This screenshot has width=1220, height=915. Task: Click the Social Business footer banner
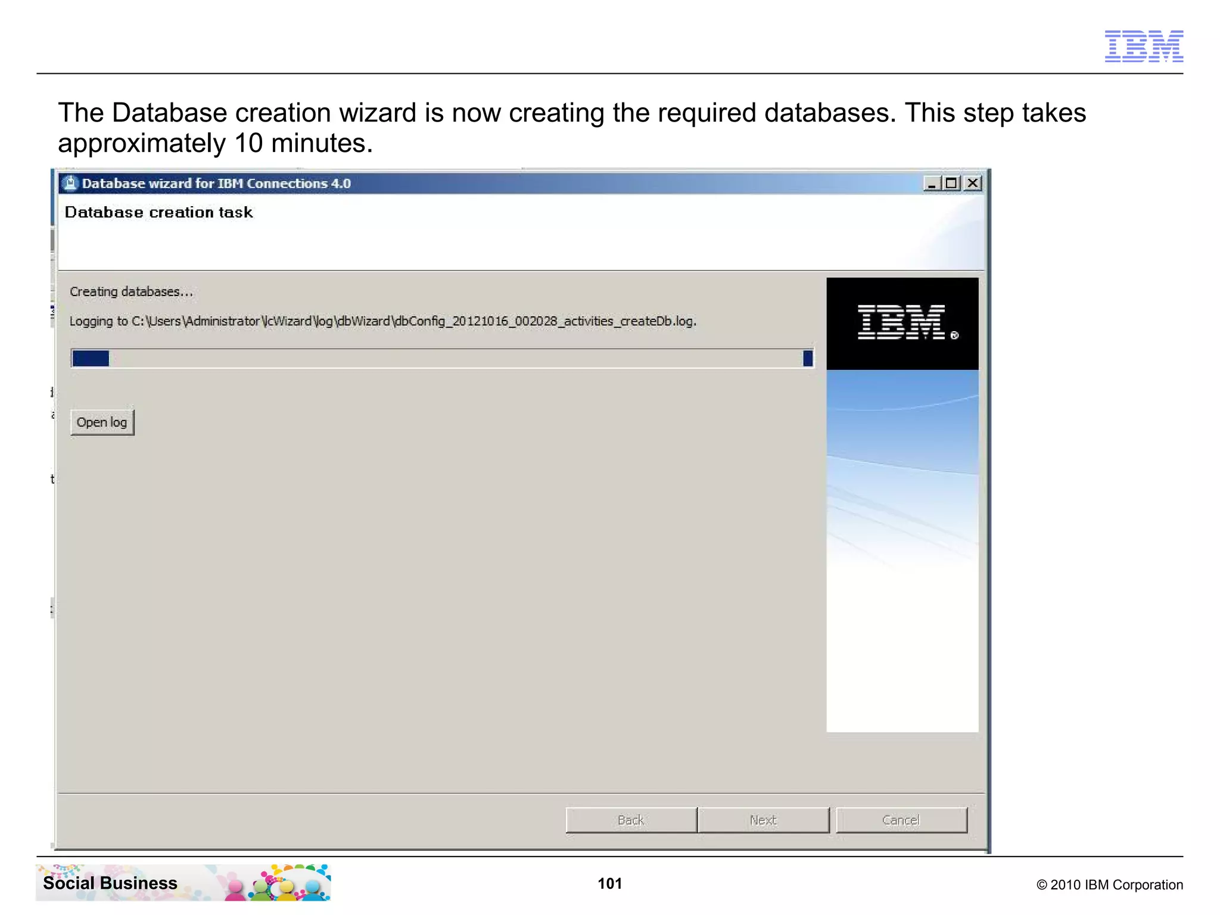coord(183,883)
